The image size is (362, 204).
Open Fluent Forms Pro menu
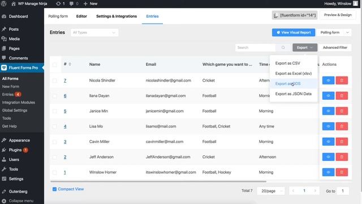tap(22, 68)
